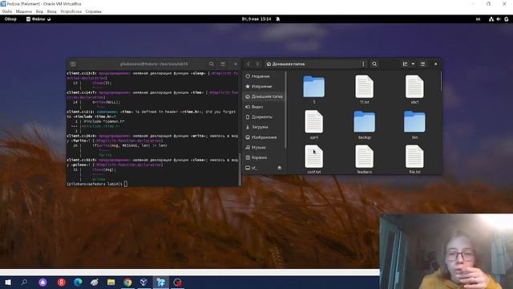This screenshot has width=513, height=289.
Task: Select the sf_ drive in the sidebar
Action: 260,168
